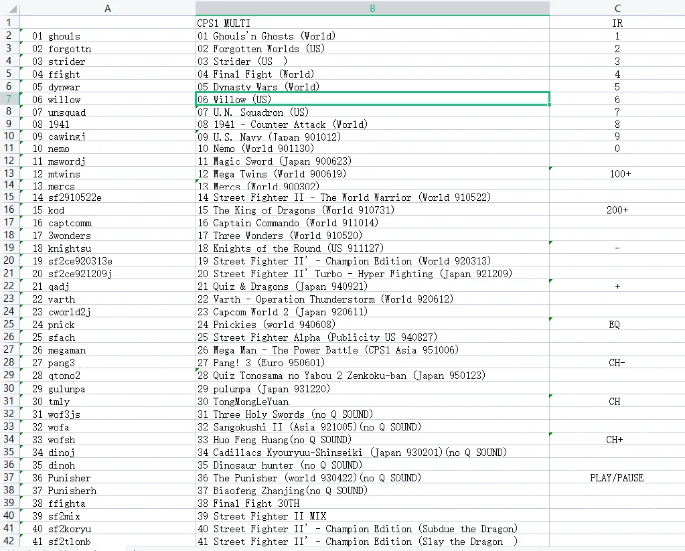Click cell '23 cworld2j'
The height and width of the screenshot is (551, 685).
pos(107,311)
